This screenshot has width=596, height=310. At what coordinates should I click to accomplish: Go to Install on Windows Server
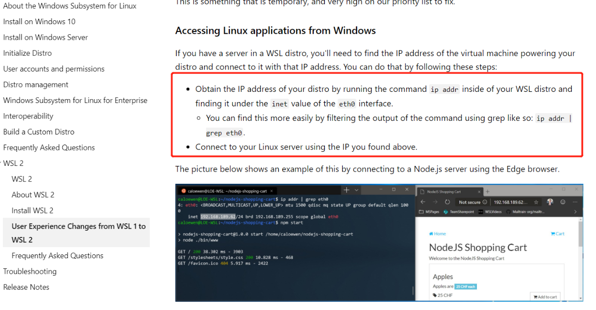click(46, 37)
